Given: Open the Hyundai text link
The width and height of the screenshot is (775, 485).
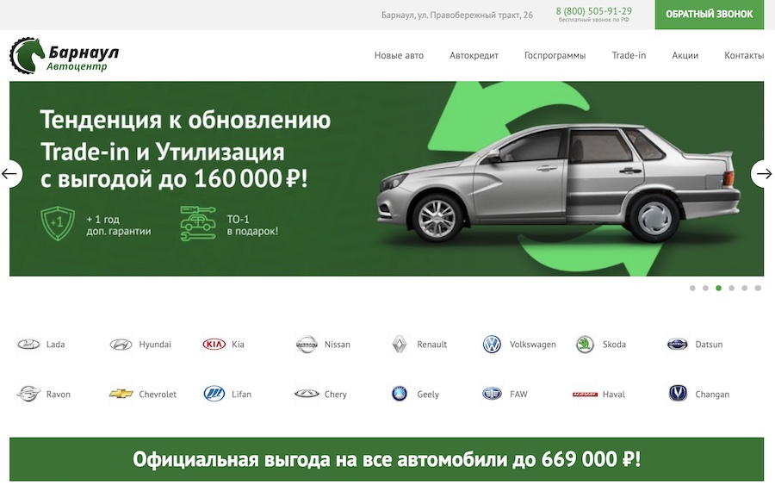Looking at the screenshot, I should (x=155, y=344).
